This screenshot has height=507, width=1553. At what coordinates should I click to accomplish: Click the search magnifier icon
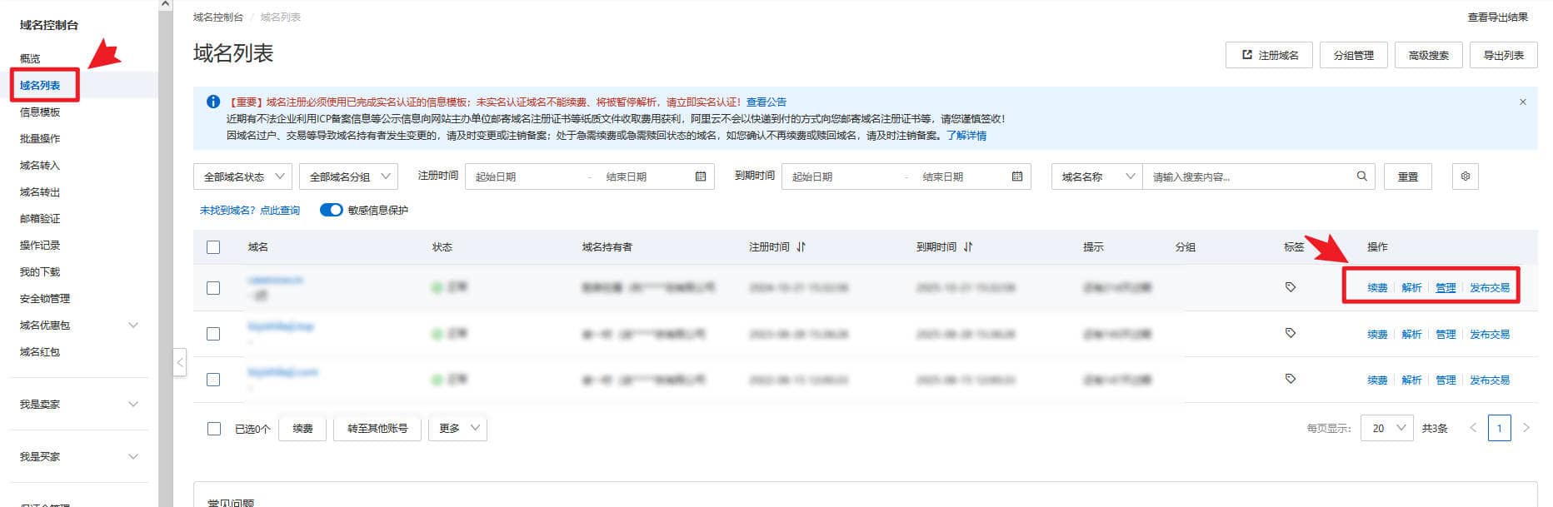[x=1361, y=176]
